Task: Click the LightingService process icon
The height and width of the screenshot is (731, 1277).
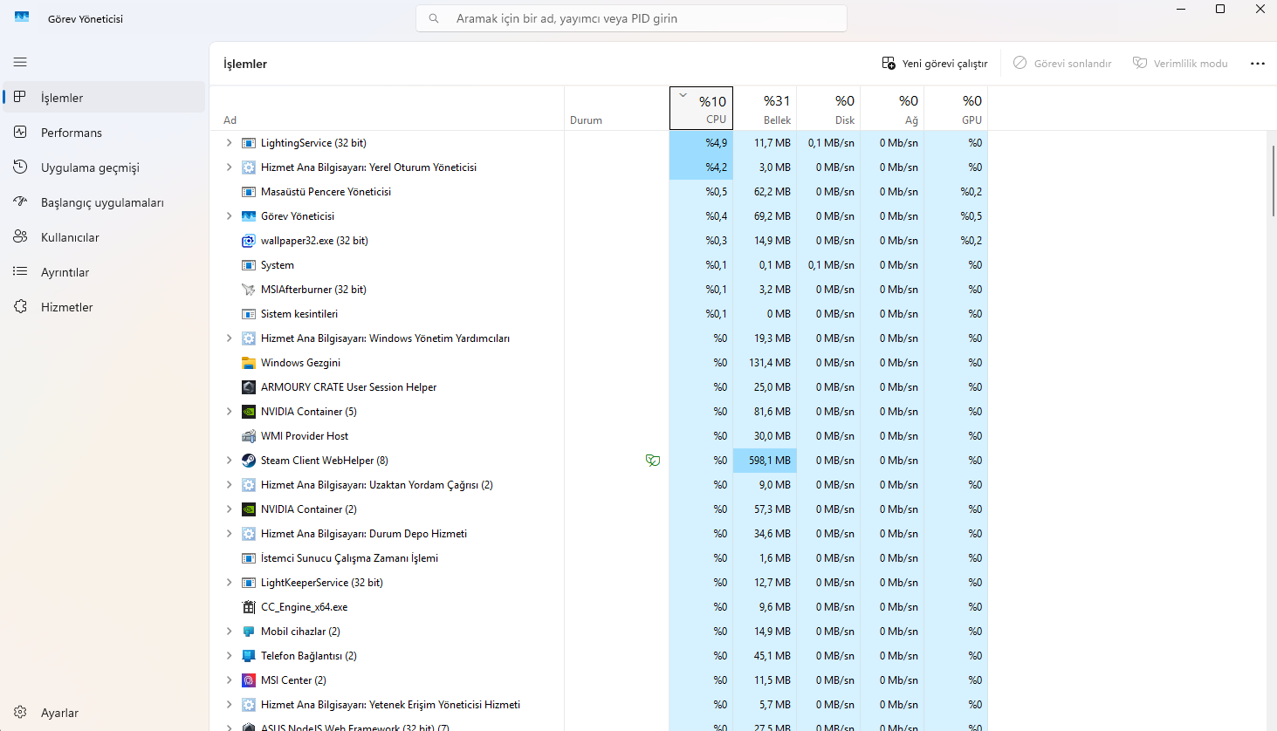Action: tap(249, 143)
